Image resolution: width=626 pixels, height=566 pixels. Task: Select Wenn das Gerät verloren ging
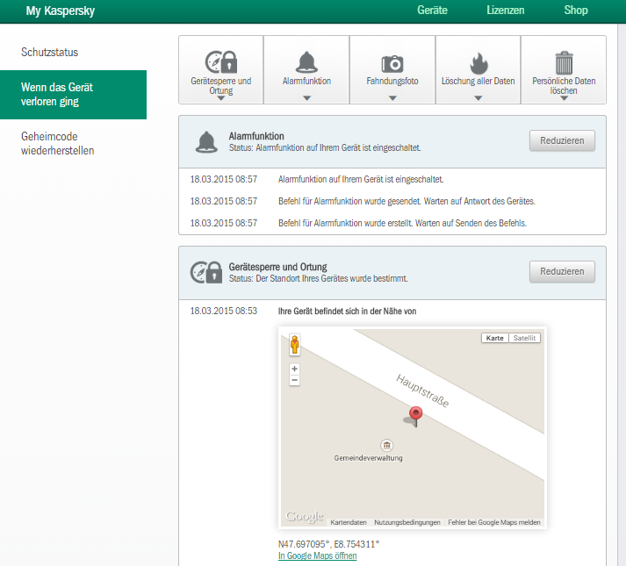pyautogui.click(x=73, y=95)
